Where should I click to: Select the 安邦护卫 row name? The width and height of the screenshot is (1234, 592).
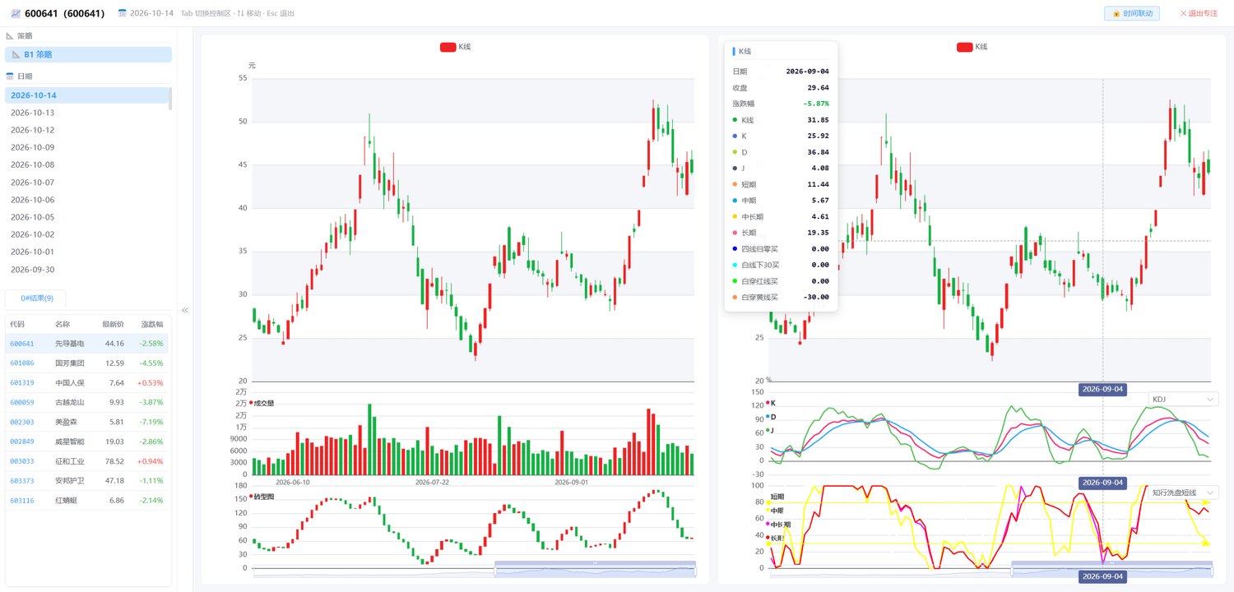pos(70,480)
